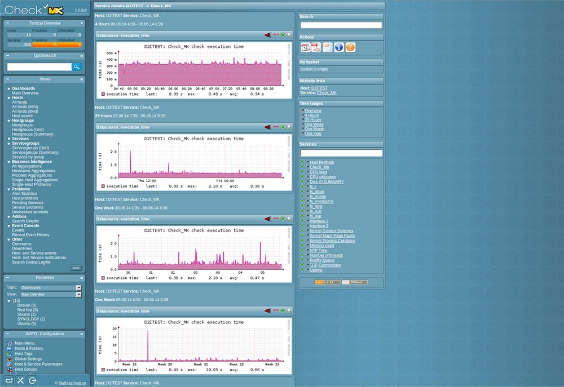
Task: Click the Check_MK logo
Action: click(34, 10)
